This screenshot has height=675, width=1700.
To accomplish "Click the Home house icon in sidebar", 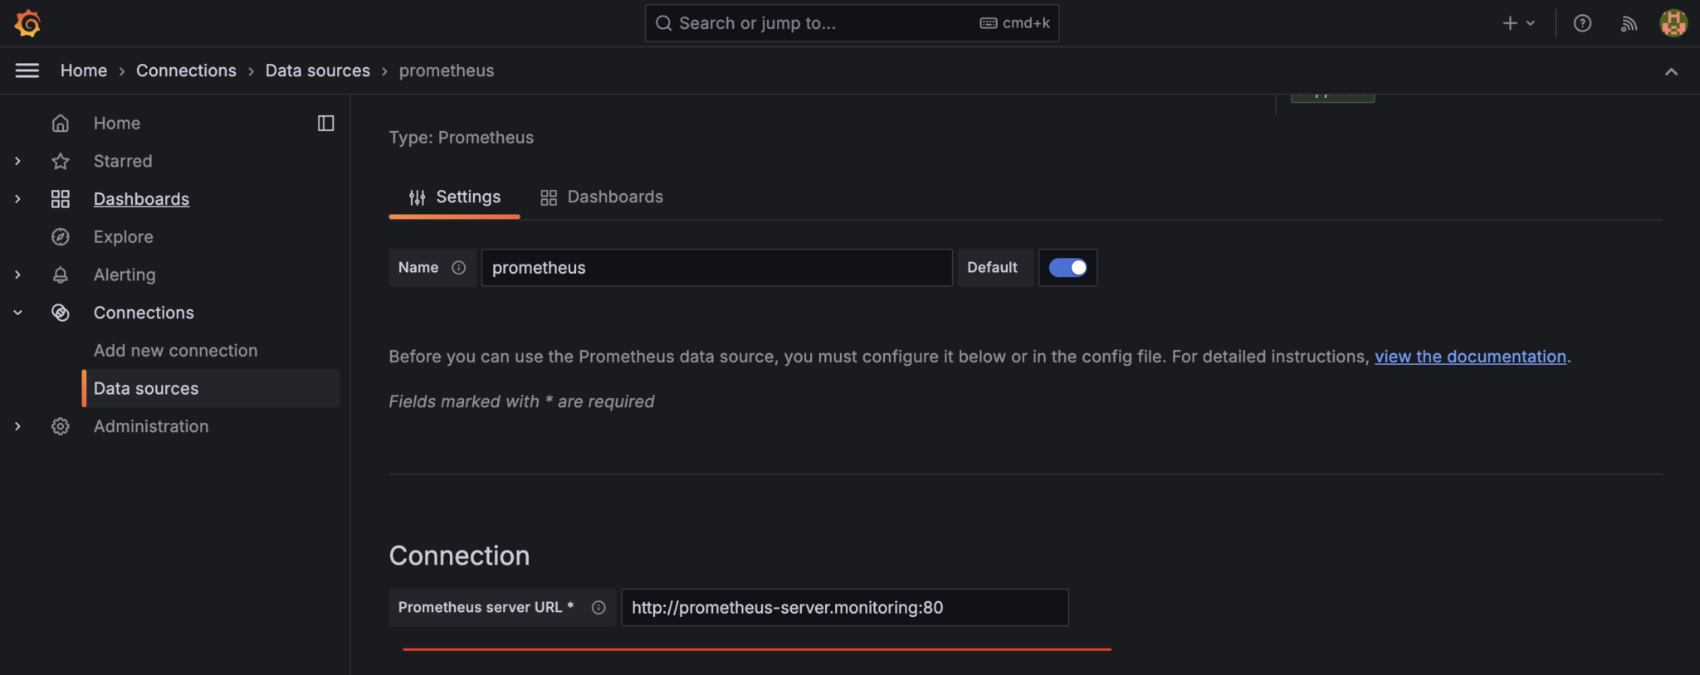I will click(x=61, y=123).
